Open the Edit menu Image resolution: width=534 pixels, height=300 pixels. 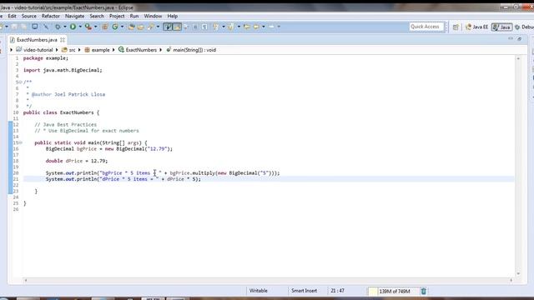[x=12, y=16]
